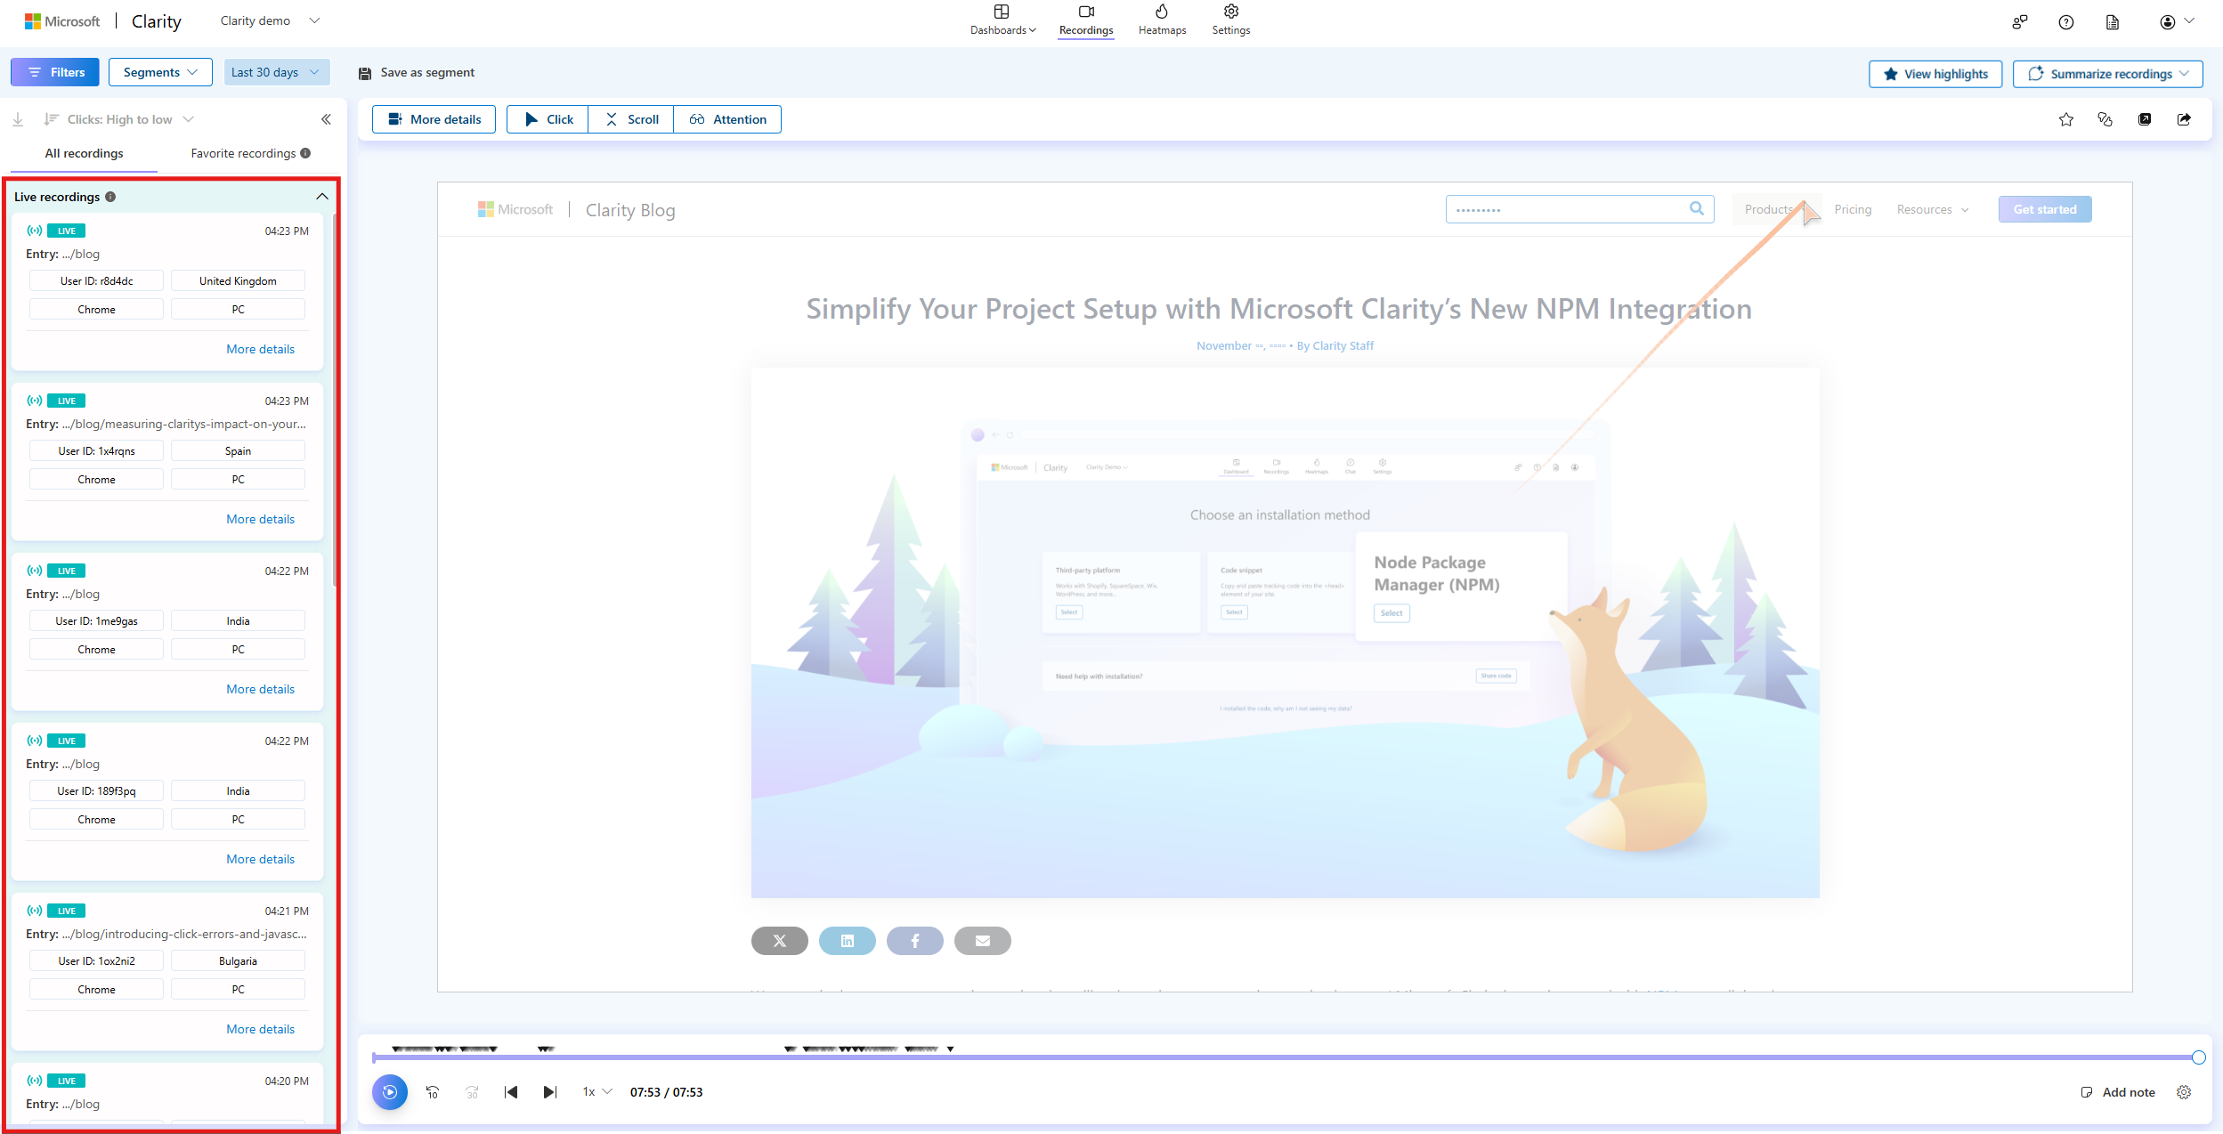
Task: Open the user account menu
Action: click(x=2177, y=22)
